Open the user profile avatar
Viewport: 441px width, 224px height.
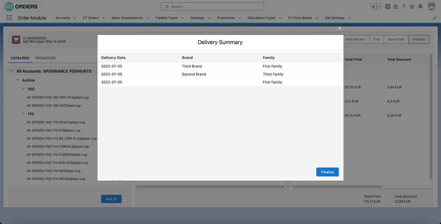pos(431,6)
